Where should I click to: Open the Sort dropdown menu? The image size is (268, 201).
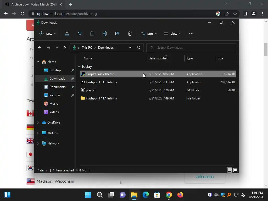pyautogui.click(x=149, y=34)
